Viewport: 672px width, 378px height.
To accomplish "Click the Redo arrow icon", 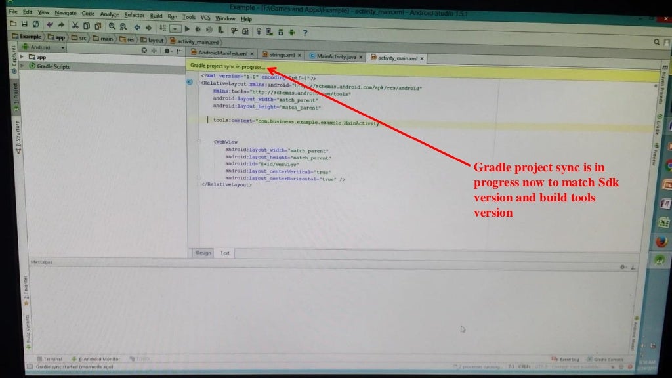I will click(x=61, y=25).
